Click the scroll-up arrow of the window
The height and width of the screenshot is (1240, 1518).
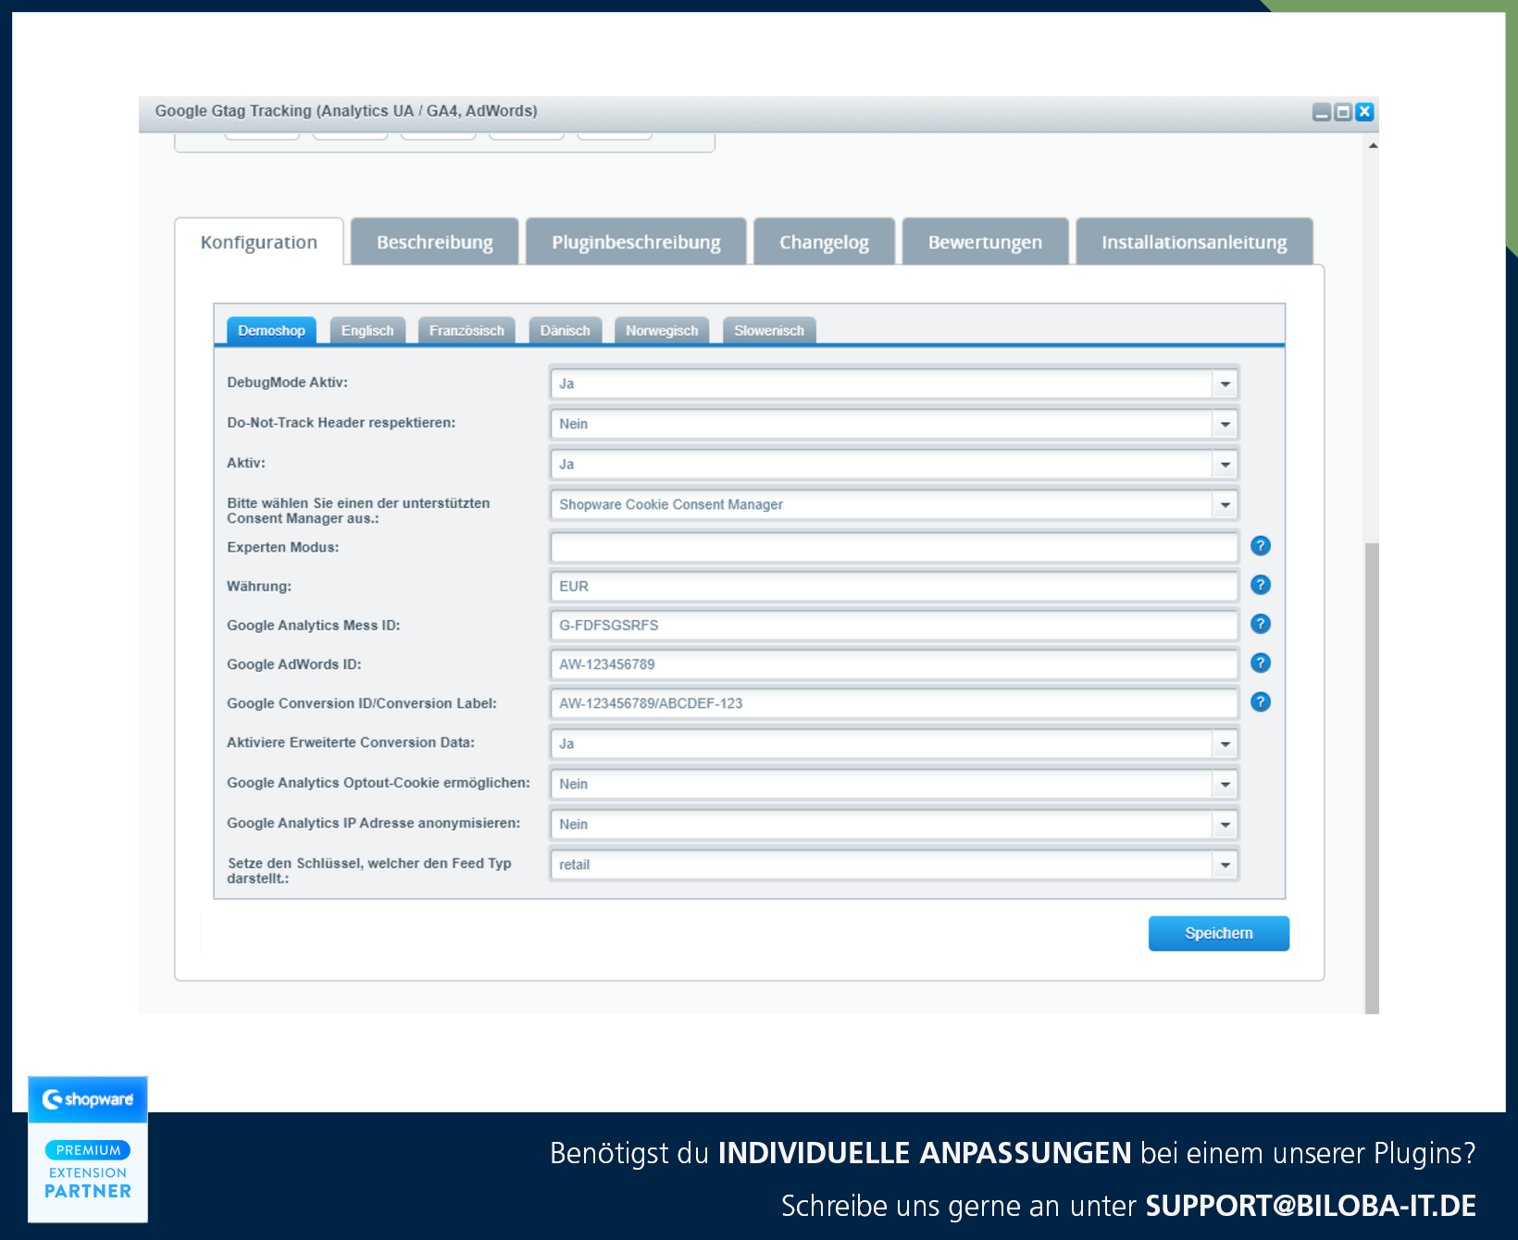[1373, 145]
